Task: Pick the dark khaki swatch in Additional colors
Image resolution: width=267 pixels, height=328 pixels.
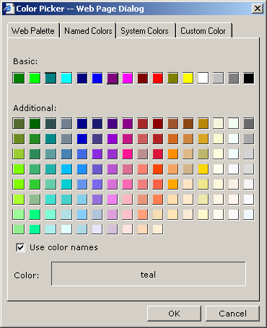Action: (x=203, y=154)
